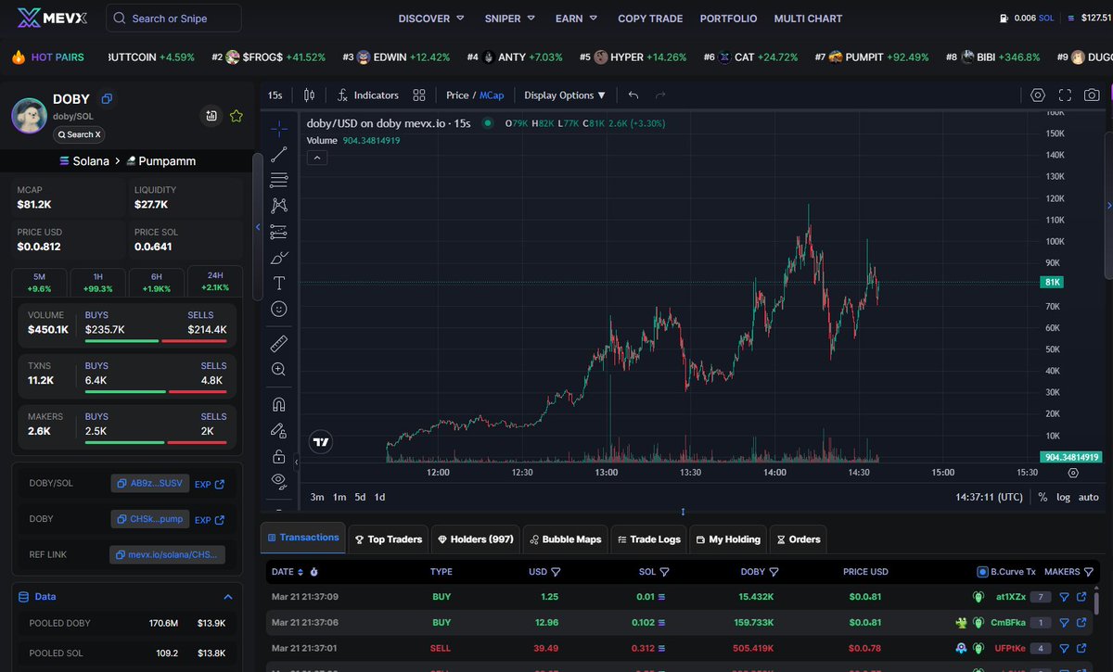Open the Bubble Maps tab
The height and width of the screenshot is (672, 1113).
point(565,539)
